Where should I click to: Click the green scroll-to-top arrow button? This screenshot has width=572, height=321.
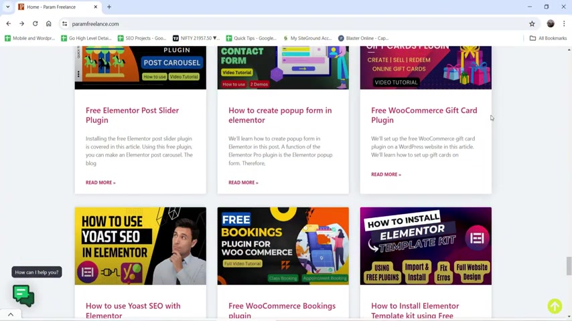click(x=555, y=306)
